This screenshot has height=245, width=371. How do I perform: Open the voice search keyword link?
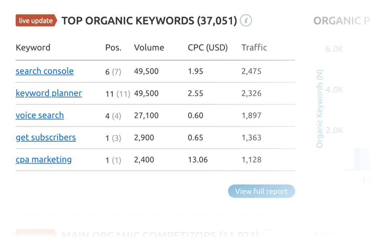(40, 115)
